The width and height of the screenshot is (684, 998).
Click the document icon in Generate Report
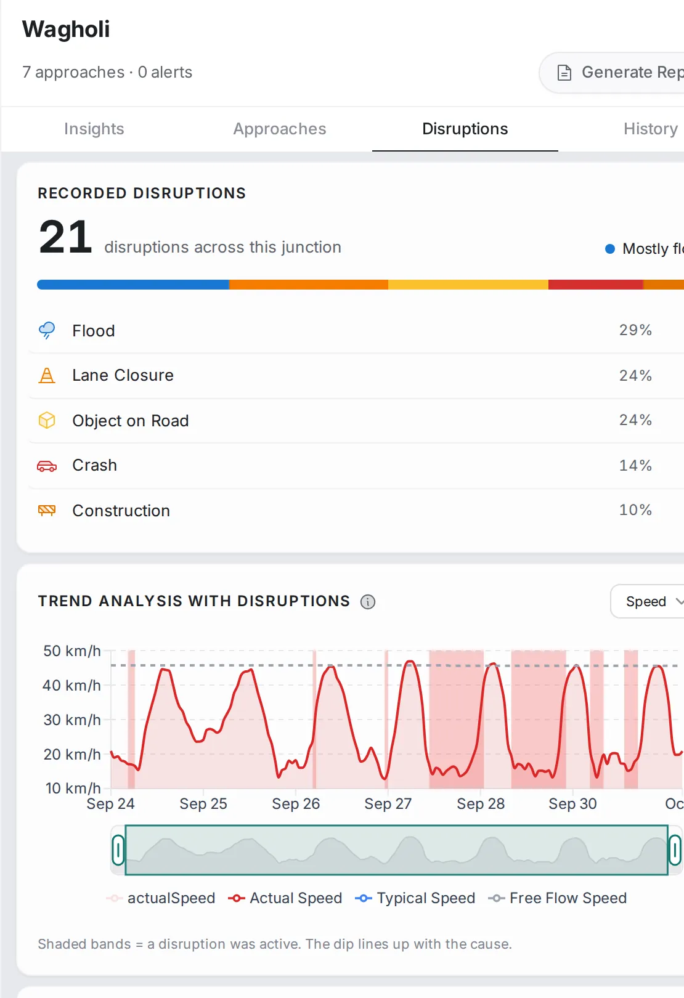coord(564,73)
